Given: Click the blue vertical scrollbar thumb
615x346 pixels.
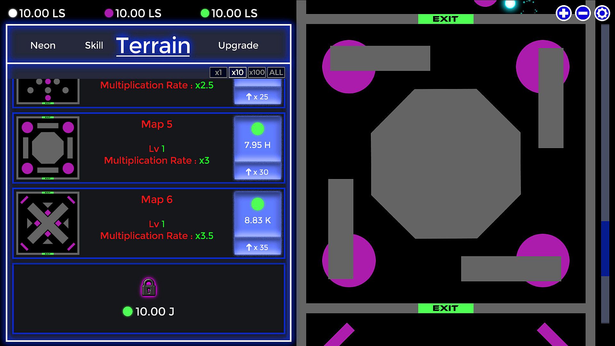Looking at the screenshot, I should (605, 248).
